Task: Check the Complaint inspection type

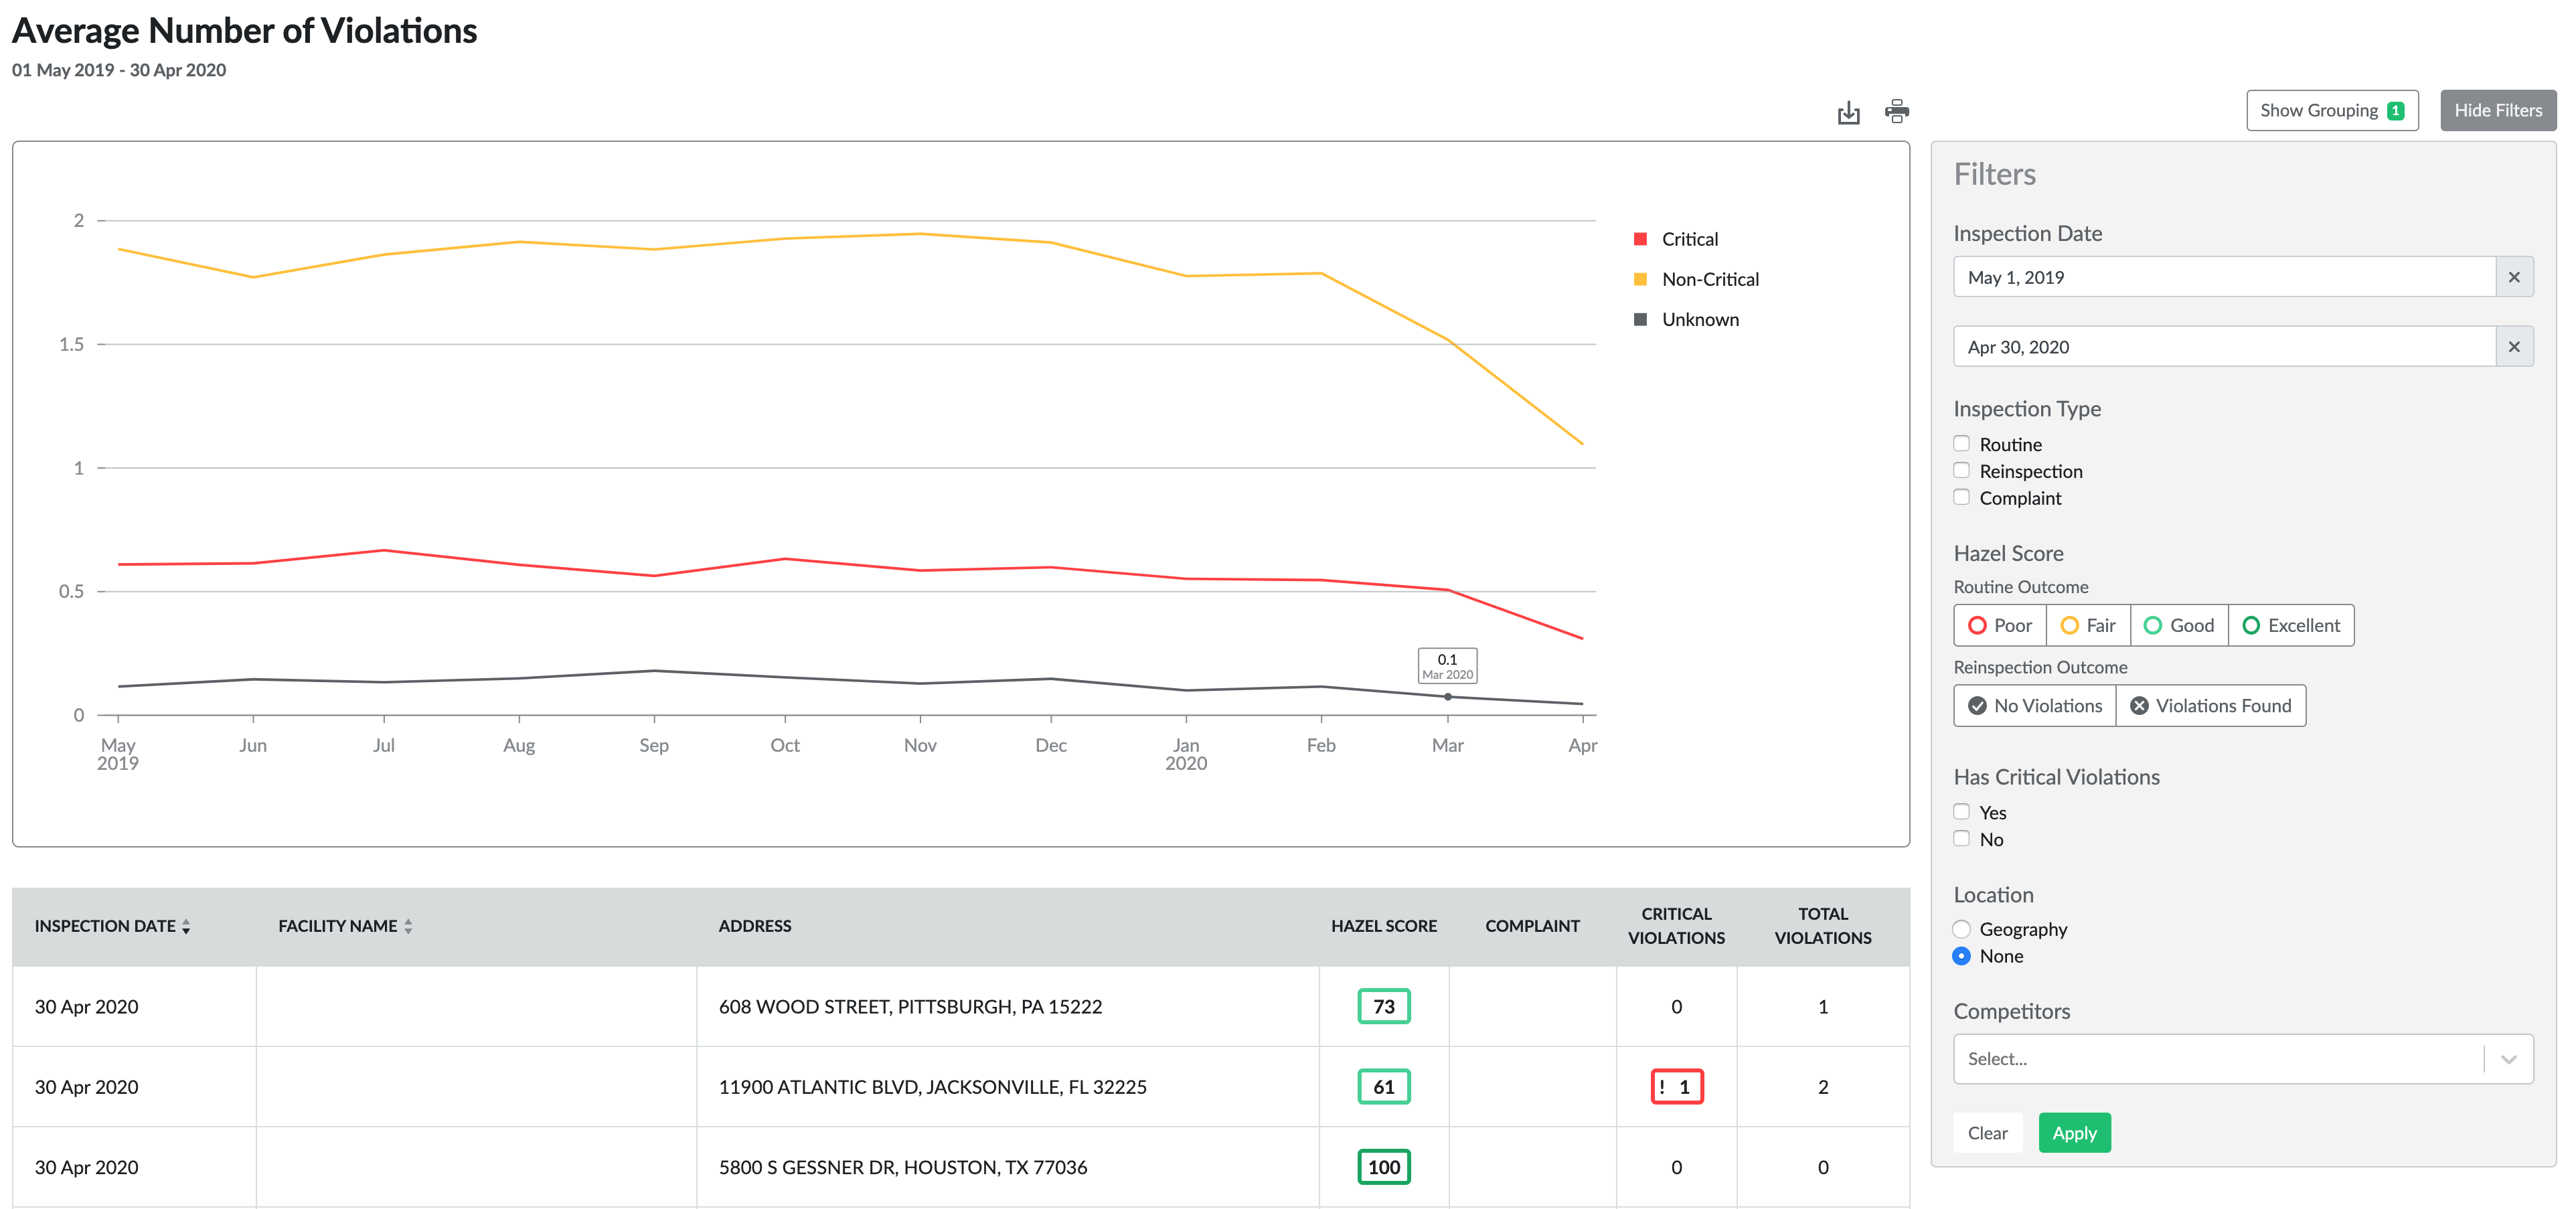Action: pos(1961,498)
